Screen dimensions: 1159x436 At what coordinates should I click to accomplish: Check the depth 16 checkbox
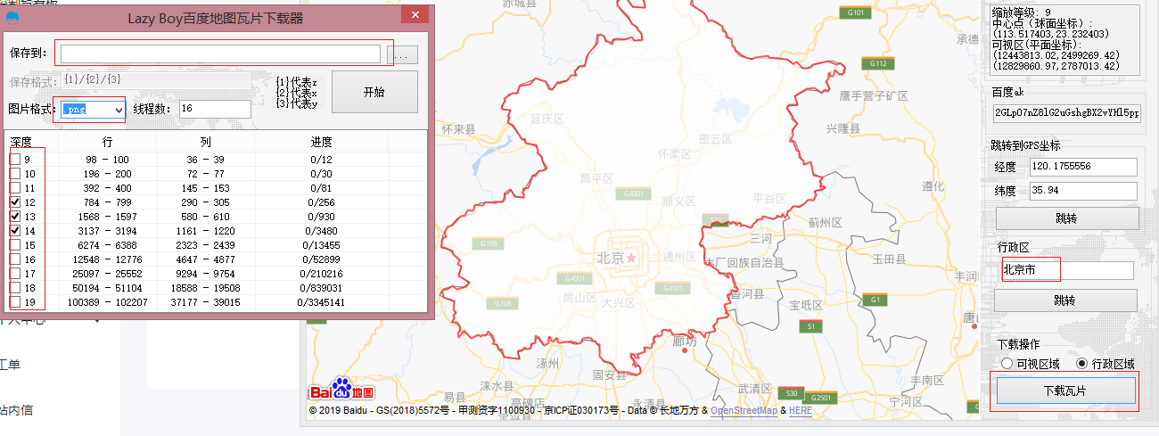click(16, 259)
